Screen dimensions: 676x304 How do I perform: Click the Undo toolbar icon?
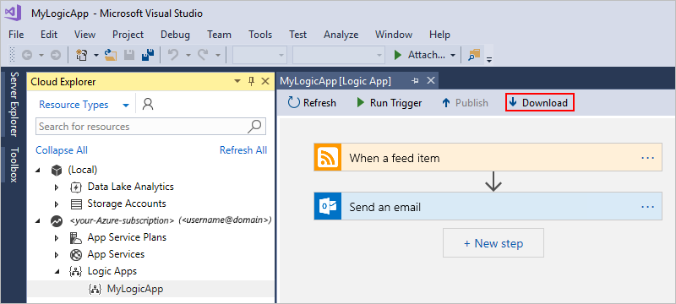pos(174,55)
